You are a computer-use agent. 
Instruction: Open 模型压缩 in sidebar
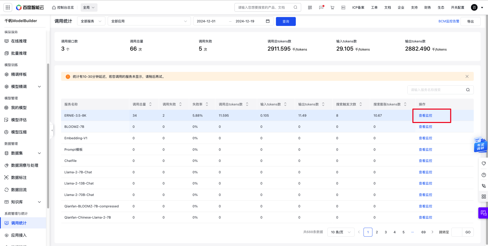[19, 132]
